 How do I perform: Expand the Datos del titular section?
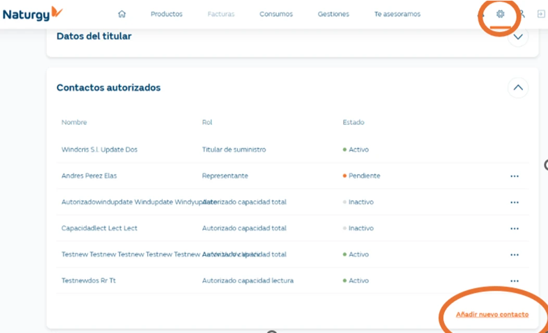pyautogui.click(x=518, y=37)
